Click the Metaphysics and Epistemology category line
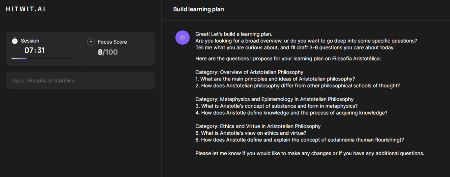The height and width of the screenshot is (177, 450). click(274, 99)
